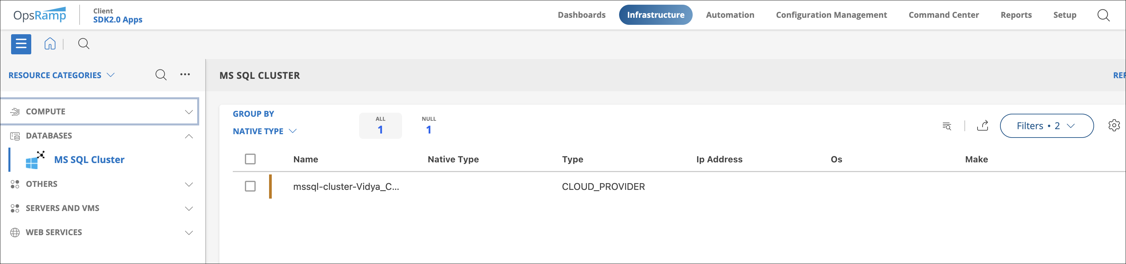Click the export/share icon above the table
The image size is (1126, 264).
(x=983, y=126)
